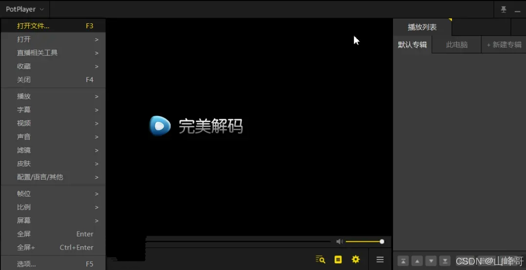Image resolution: width=526 pixels, height=270 pixels.
Task: Open the PotPlayer main menu dropdown
Action: (x=25, y=9)
